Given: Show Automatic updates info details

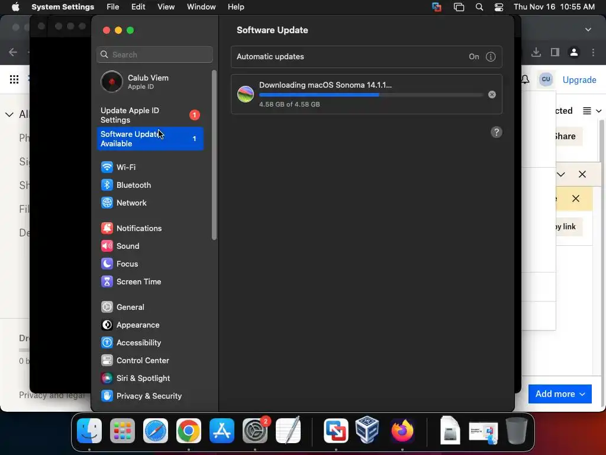Looking at the screenshot, I should coord(491,57).
